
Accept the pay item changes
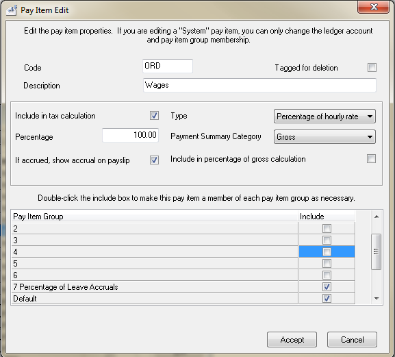292,340
